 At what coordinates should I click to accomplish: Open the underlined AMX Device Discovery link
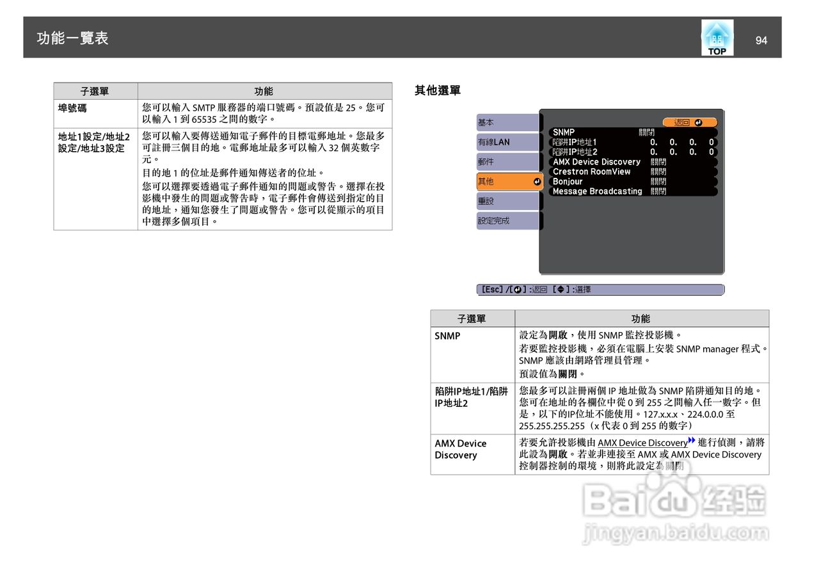coord(642,443)
